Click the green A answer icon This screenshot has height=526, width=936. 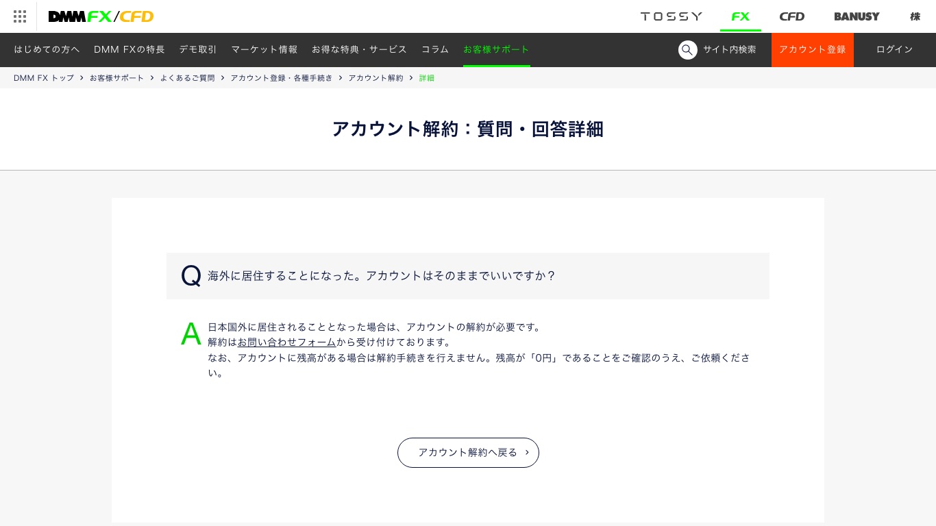(191, 334)
